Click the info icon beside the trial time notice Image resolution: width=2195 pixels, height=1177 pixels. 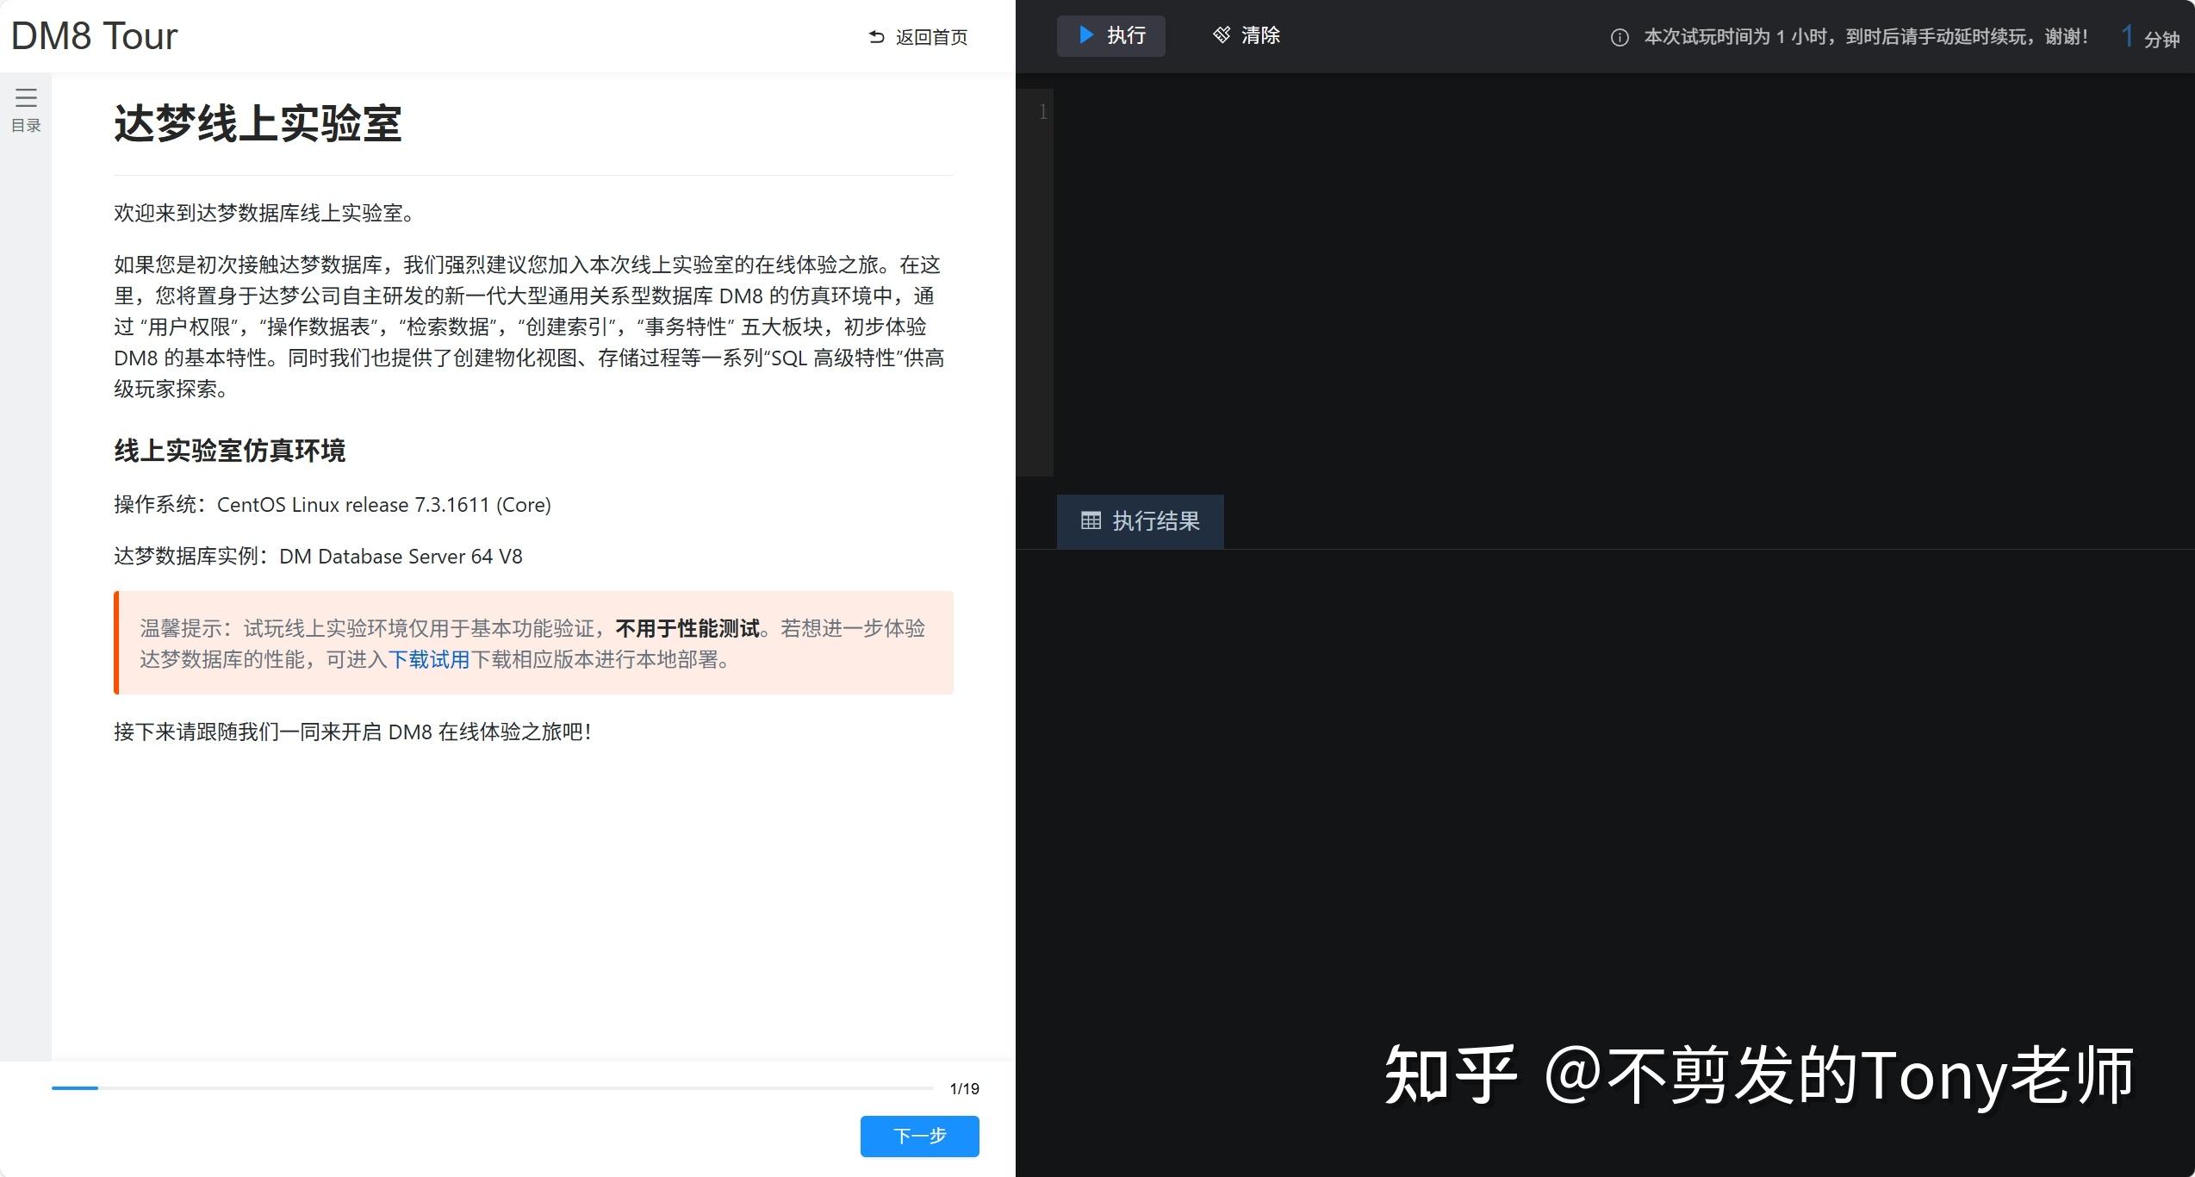(1620, 37)
